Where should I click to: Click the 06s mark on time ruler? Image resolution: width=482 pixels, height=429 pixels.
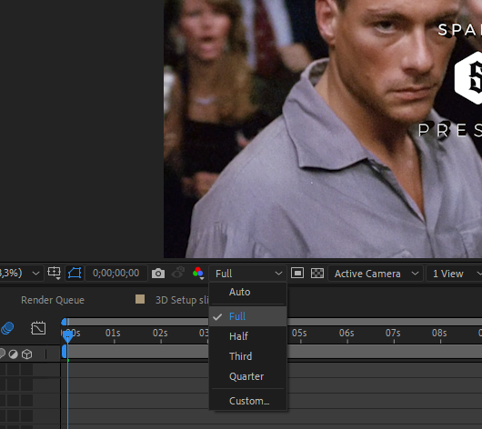[346, 334]
